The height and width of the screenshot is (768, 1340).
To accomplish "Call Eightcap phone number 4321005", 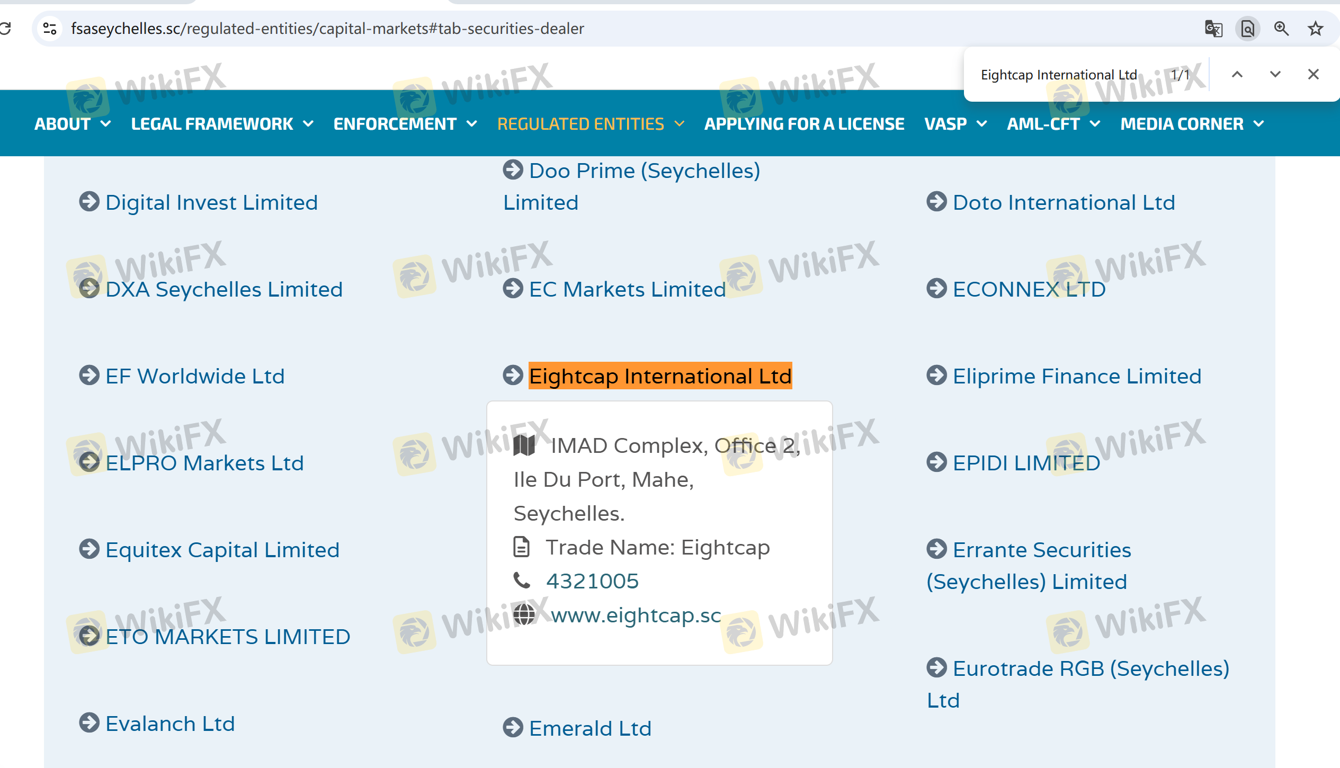I will point(592,581).
